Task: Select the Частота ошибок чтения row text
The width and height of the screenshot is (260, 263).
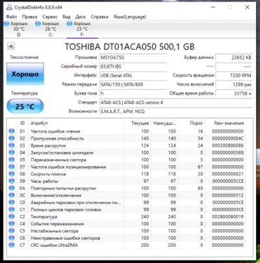Action: click(x=55, y=131)
